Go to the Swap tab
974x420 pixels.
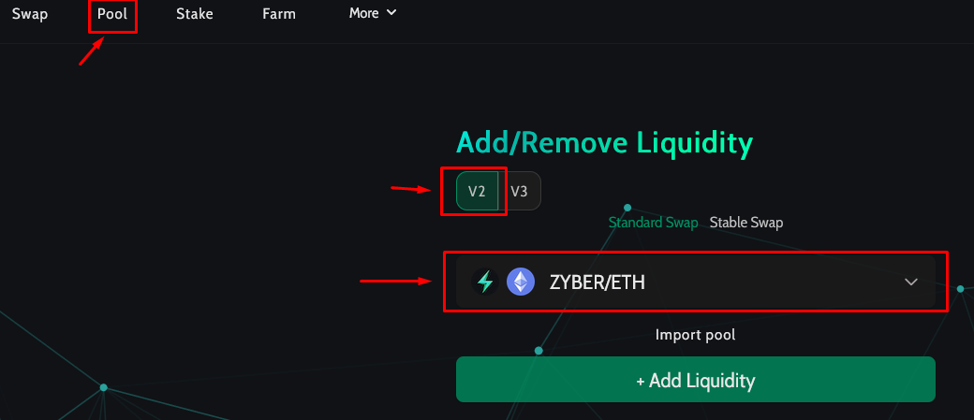[x=30, y=14]
